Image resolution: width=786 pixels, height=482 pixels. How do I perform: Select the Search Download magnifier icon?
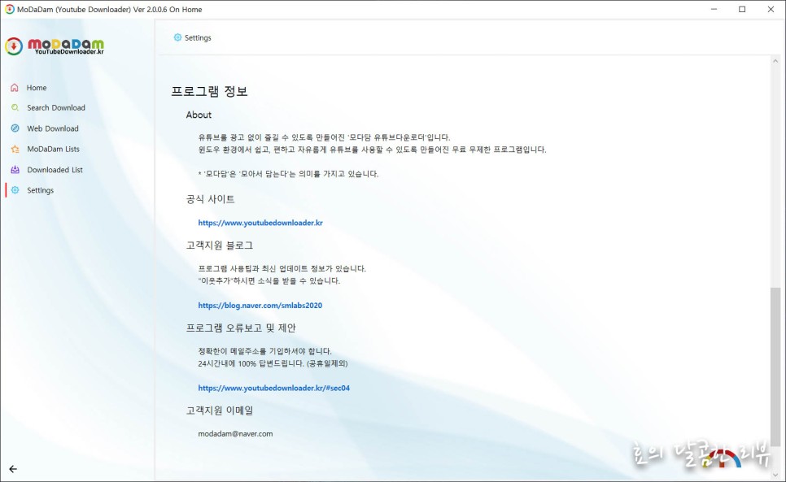(x=15, y=107)
